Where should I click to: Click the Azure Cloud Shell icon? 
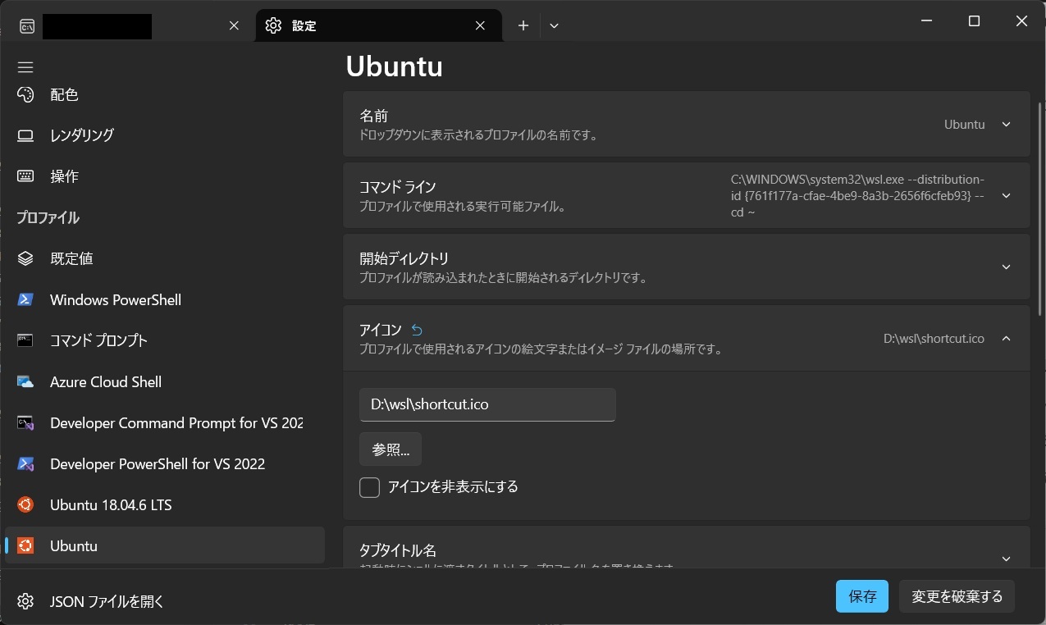(x=25, y=381)
